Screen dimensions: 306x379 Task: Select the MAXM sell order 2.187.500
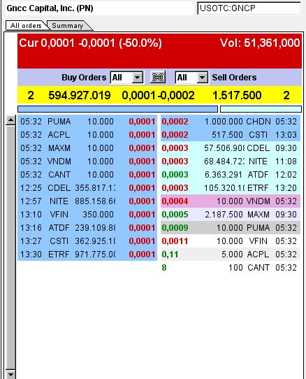[231, 215]
